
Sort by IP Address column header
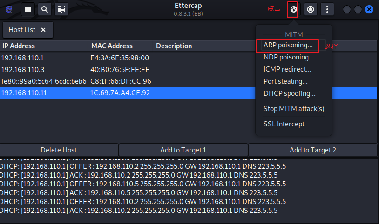[x=44, y=46]
